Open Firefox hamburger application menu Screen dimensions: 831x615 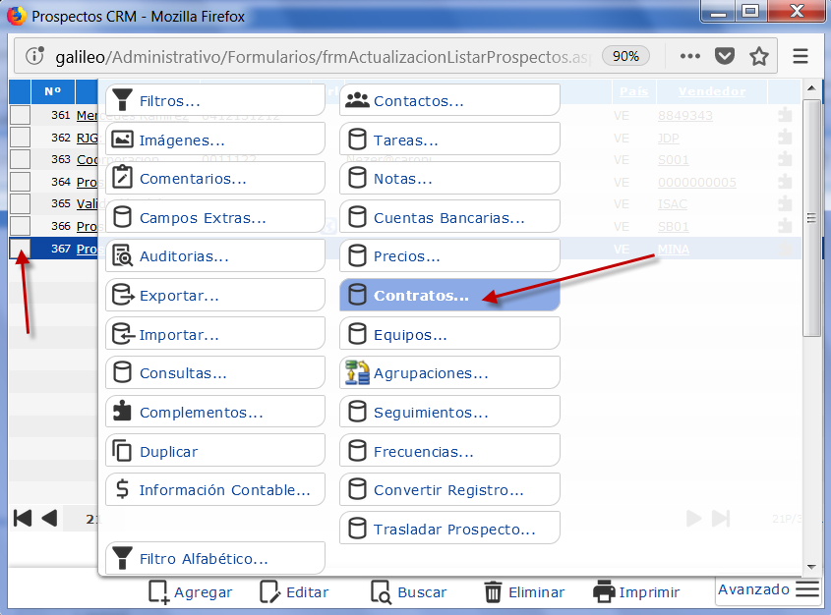801,56
